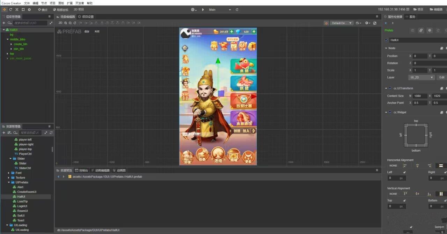The width and height of the screenshot is (447, 234).
Task: Switch to the 控制台 console tab
Action: point(83,171)
